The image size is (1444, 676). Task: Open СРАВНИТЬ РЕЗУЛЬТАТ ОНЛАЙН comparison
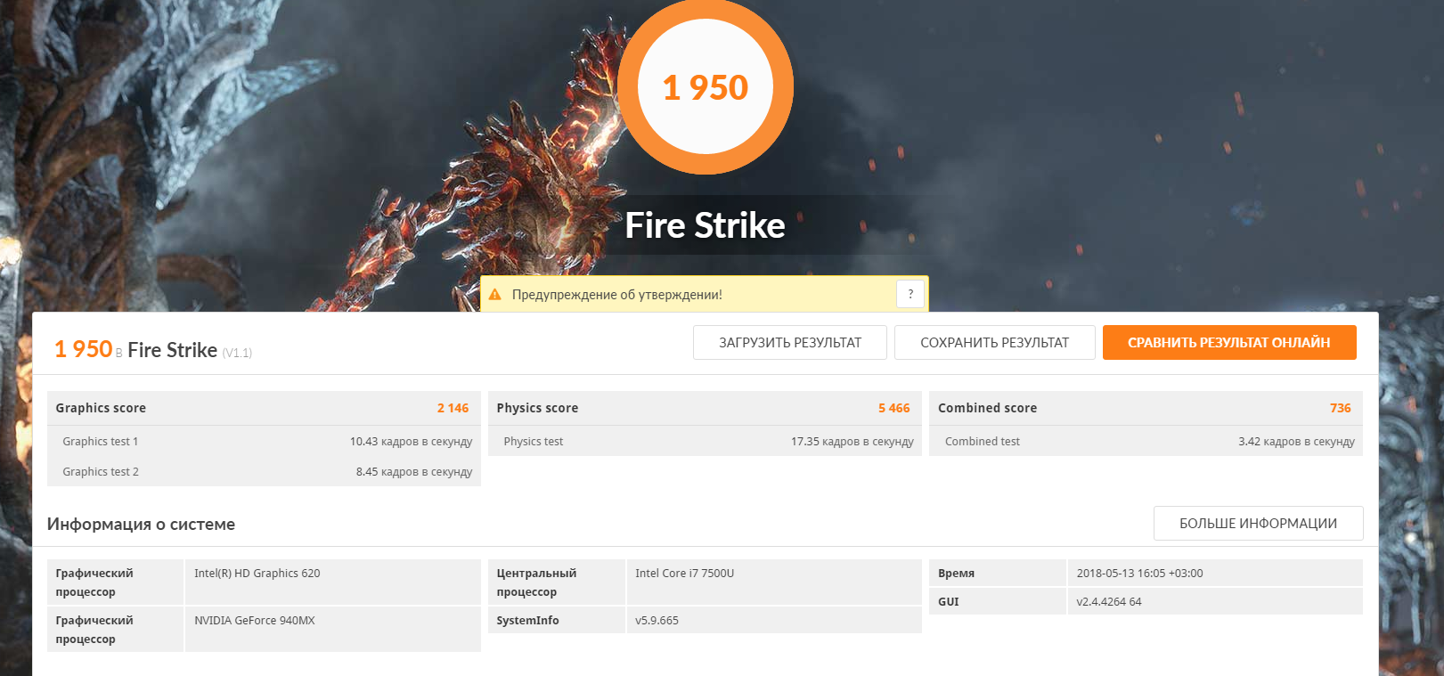coord(1229,343)
